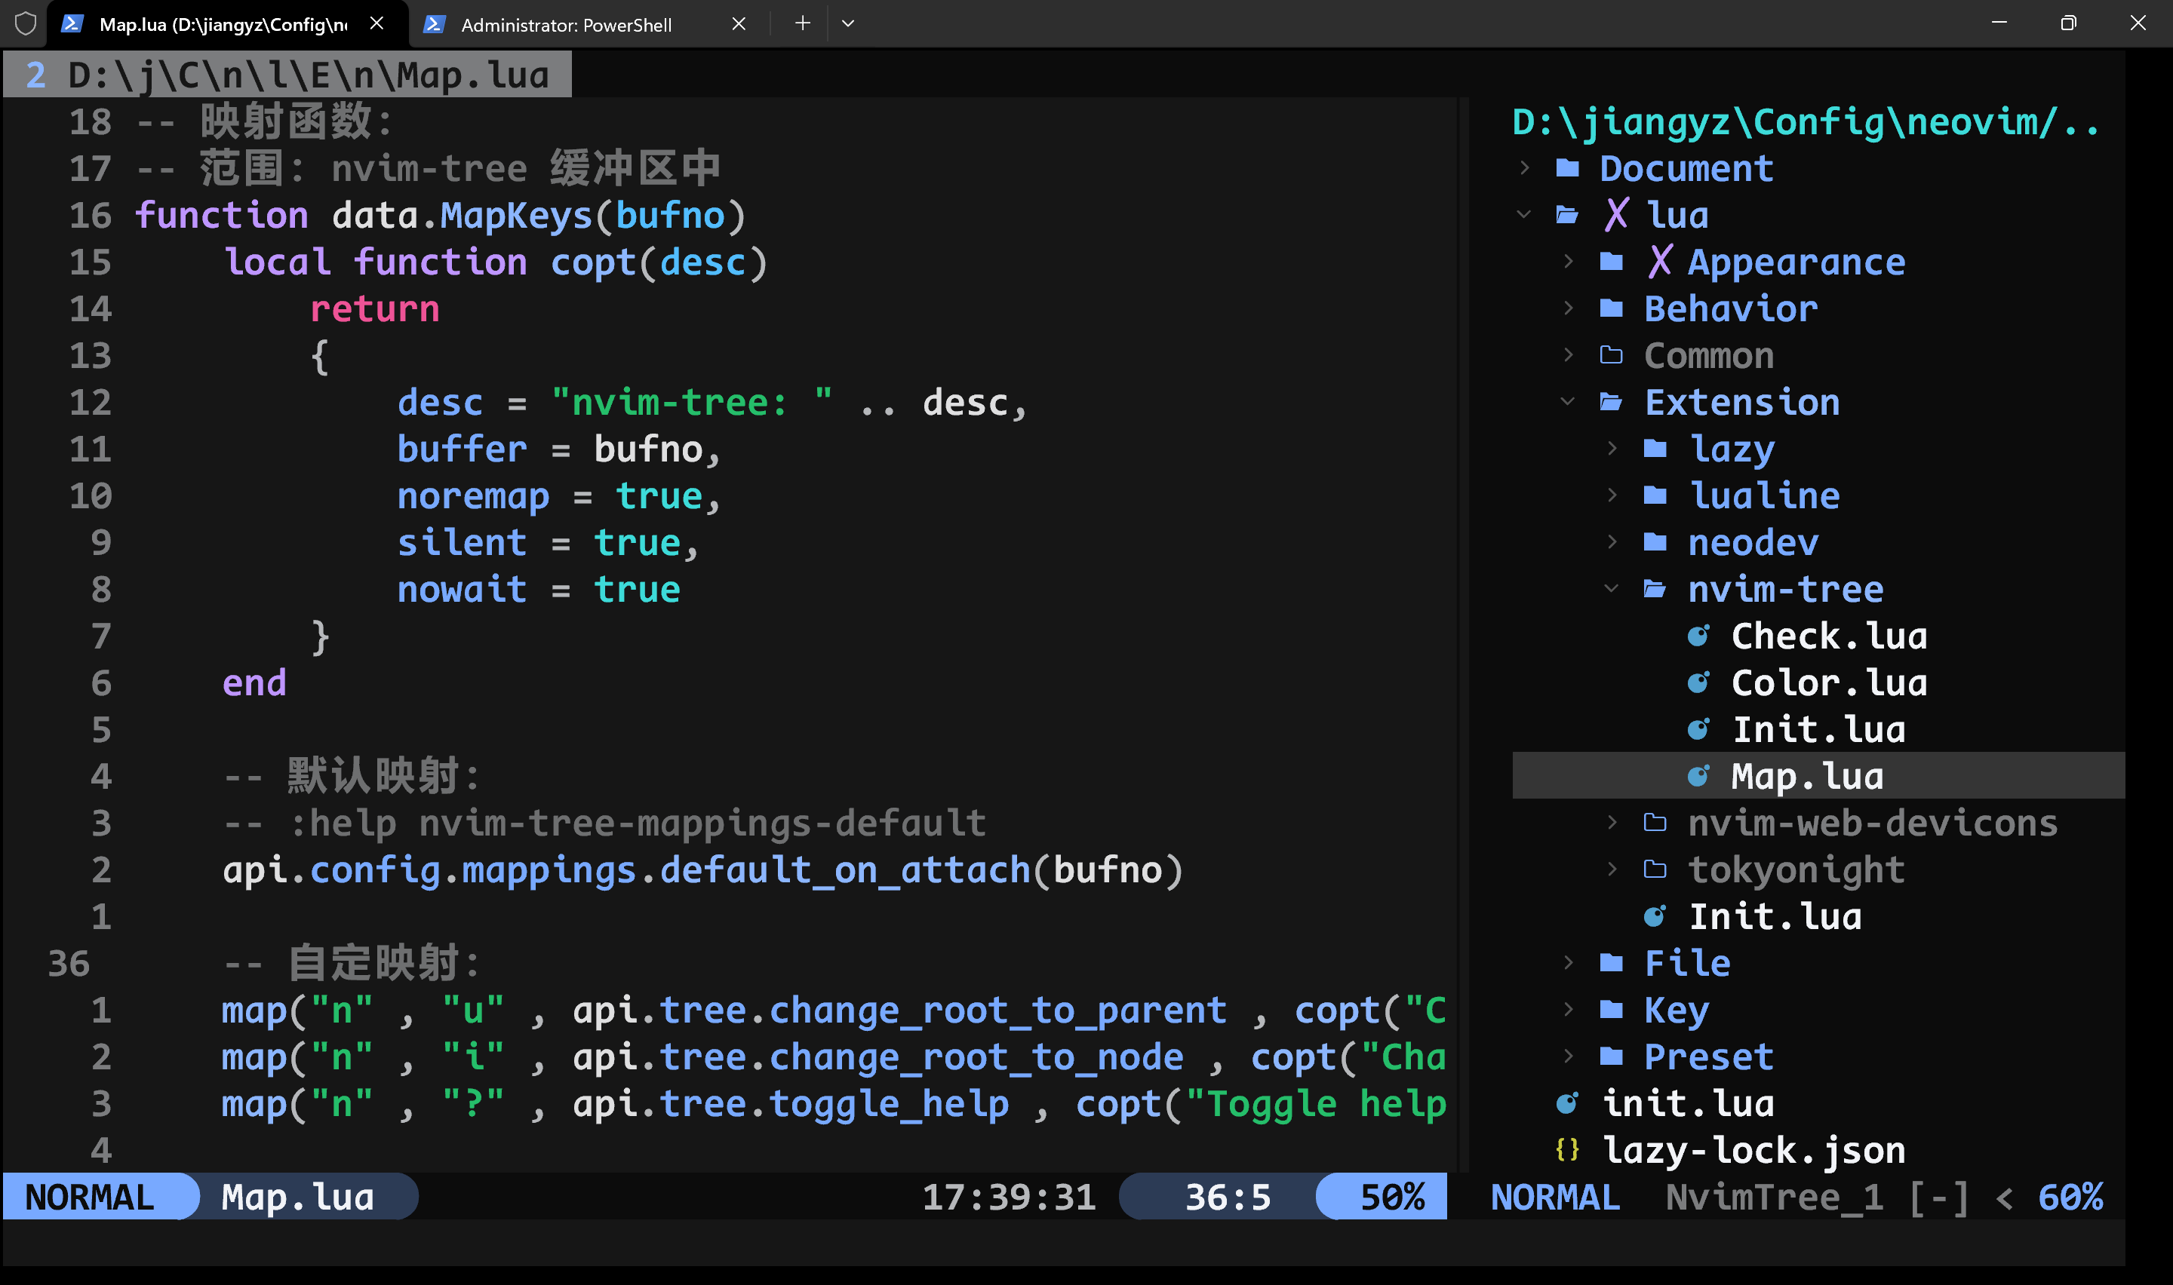Expand the Appearance folder chevron
The height and width of the screenshot is (1285, 2173).
(1569, 262)
